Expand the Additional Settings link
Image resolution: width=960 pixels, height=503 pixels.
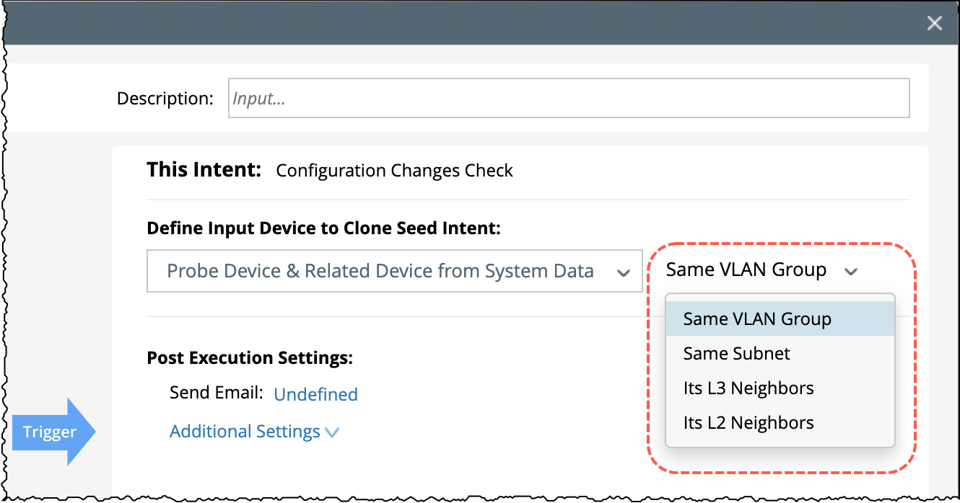(x=245, y=432)
